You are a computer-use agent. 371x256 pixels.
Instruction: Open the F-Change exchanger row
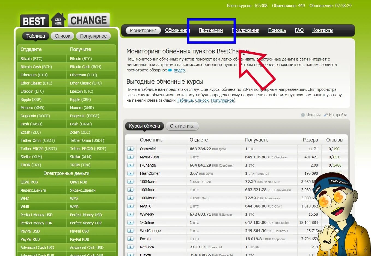tap(236, 165)
